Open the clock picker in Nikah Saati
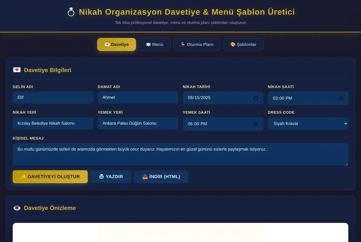The height and width of the screenshot is (242, 361). coord(340,98)
